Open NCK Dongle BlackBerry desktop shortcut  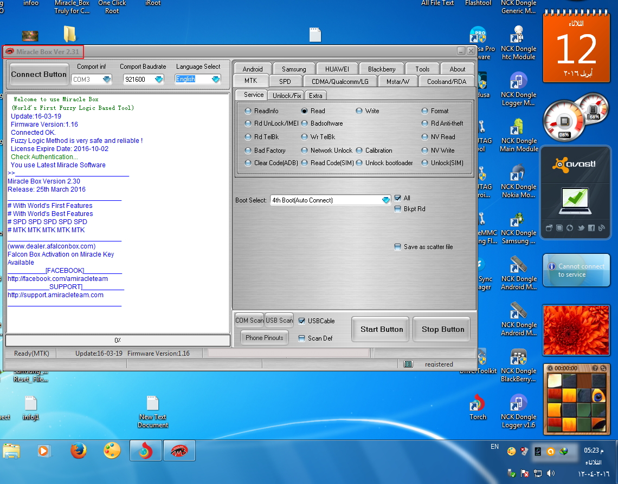tap(518, 365)
